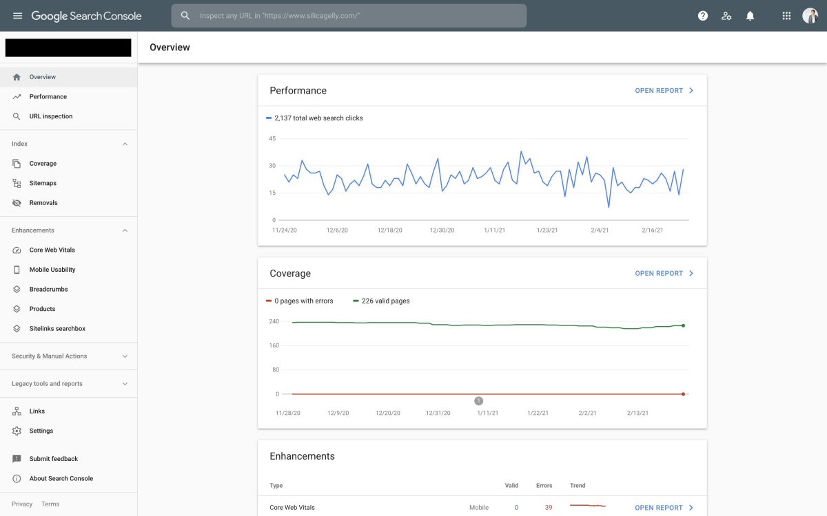
Task: Click '0 pages with errors' legend
Action: click(x=300, y=301)
